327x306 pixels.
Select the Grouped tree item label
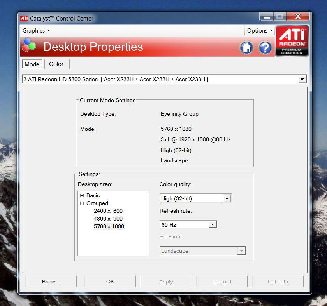click(97, 203)
